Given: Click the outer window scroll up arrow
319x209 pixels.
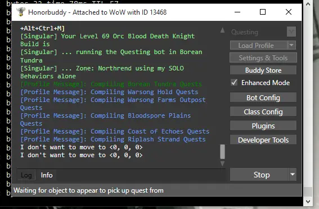Looking at the screenshot, I should coord(308,4).
